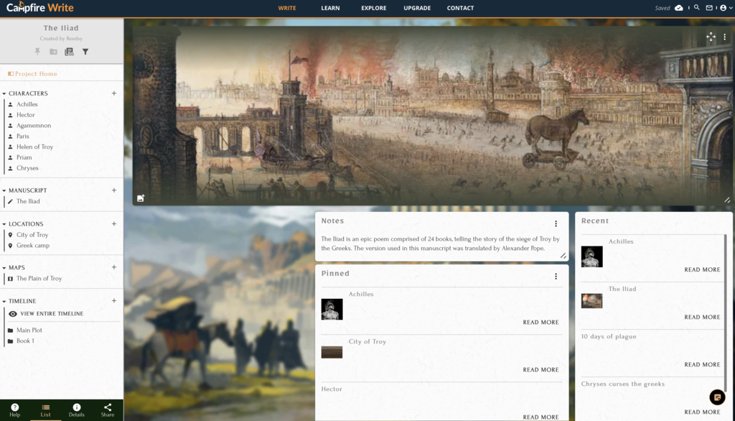Add a new manuscript with plus icon
This screenshot has height=421, width=735.
114,190
